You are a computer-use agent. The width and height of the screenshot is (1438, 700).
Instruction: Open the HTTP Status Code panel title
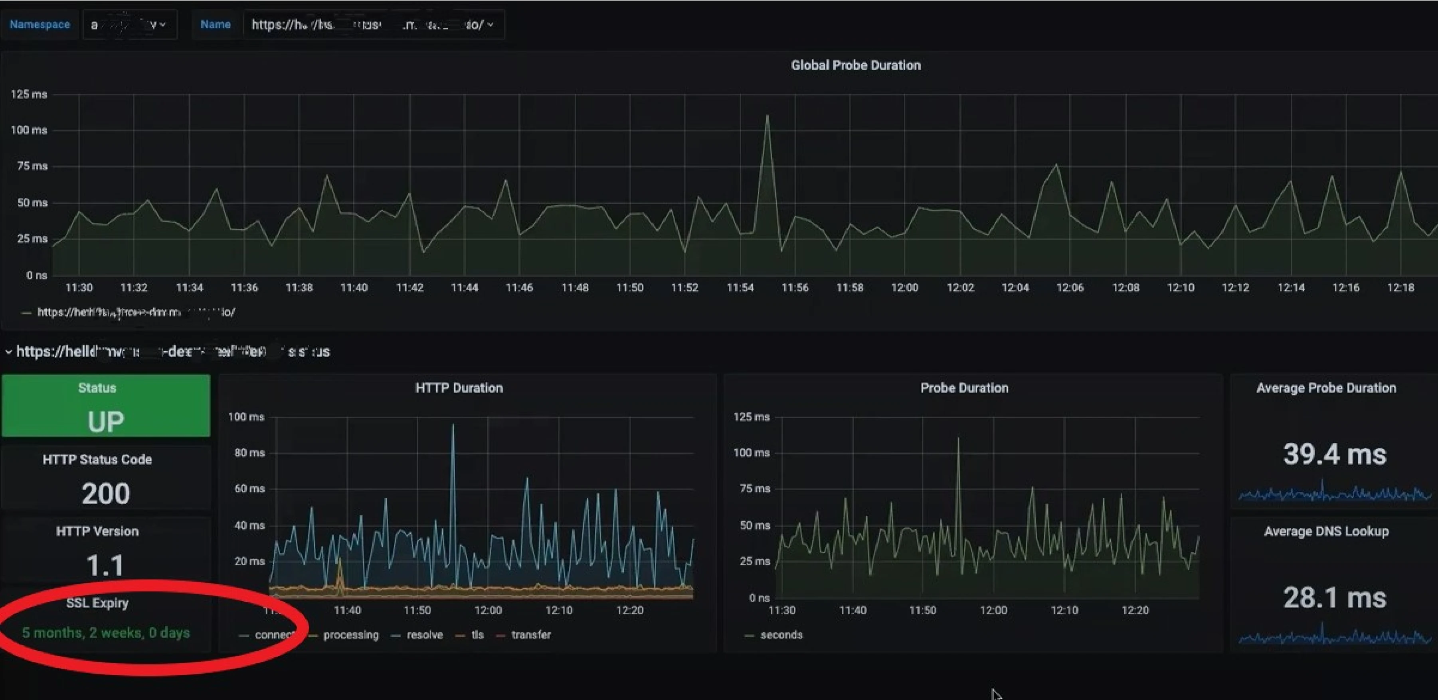[x=97, y=460]
